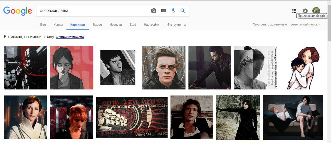Open the stormtroopers propaganda poster thumbnail
The width and height of the screenshot is (331, 143).
(132, 117)
